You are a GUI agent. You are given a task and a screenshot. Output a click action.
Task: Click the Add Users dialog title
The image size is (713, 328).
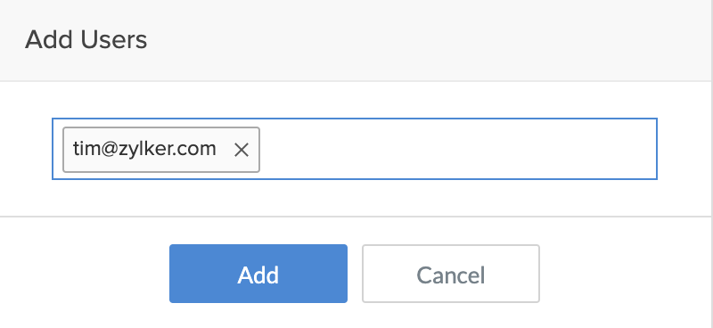[86, 39]
